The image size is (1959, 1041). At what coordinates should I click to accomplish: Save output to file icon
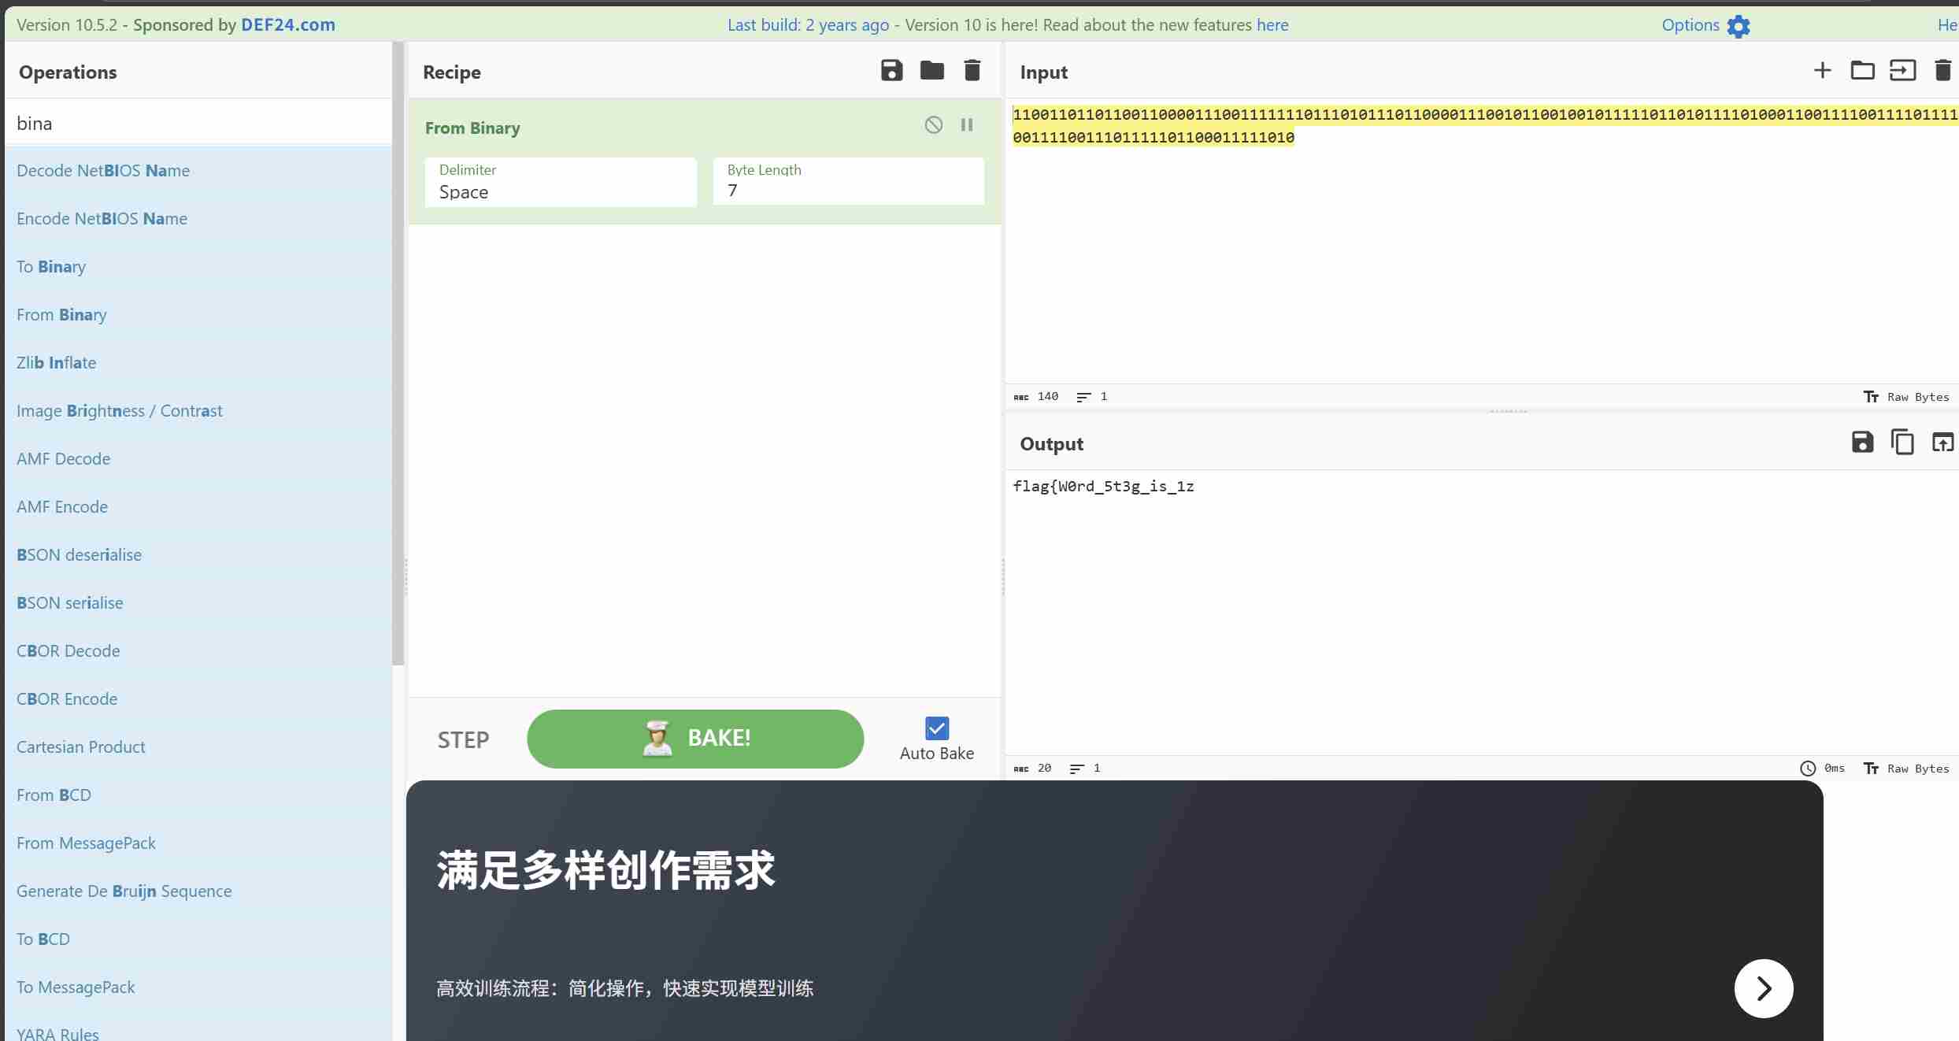tap(1862, 443)
